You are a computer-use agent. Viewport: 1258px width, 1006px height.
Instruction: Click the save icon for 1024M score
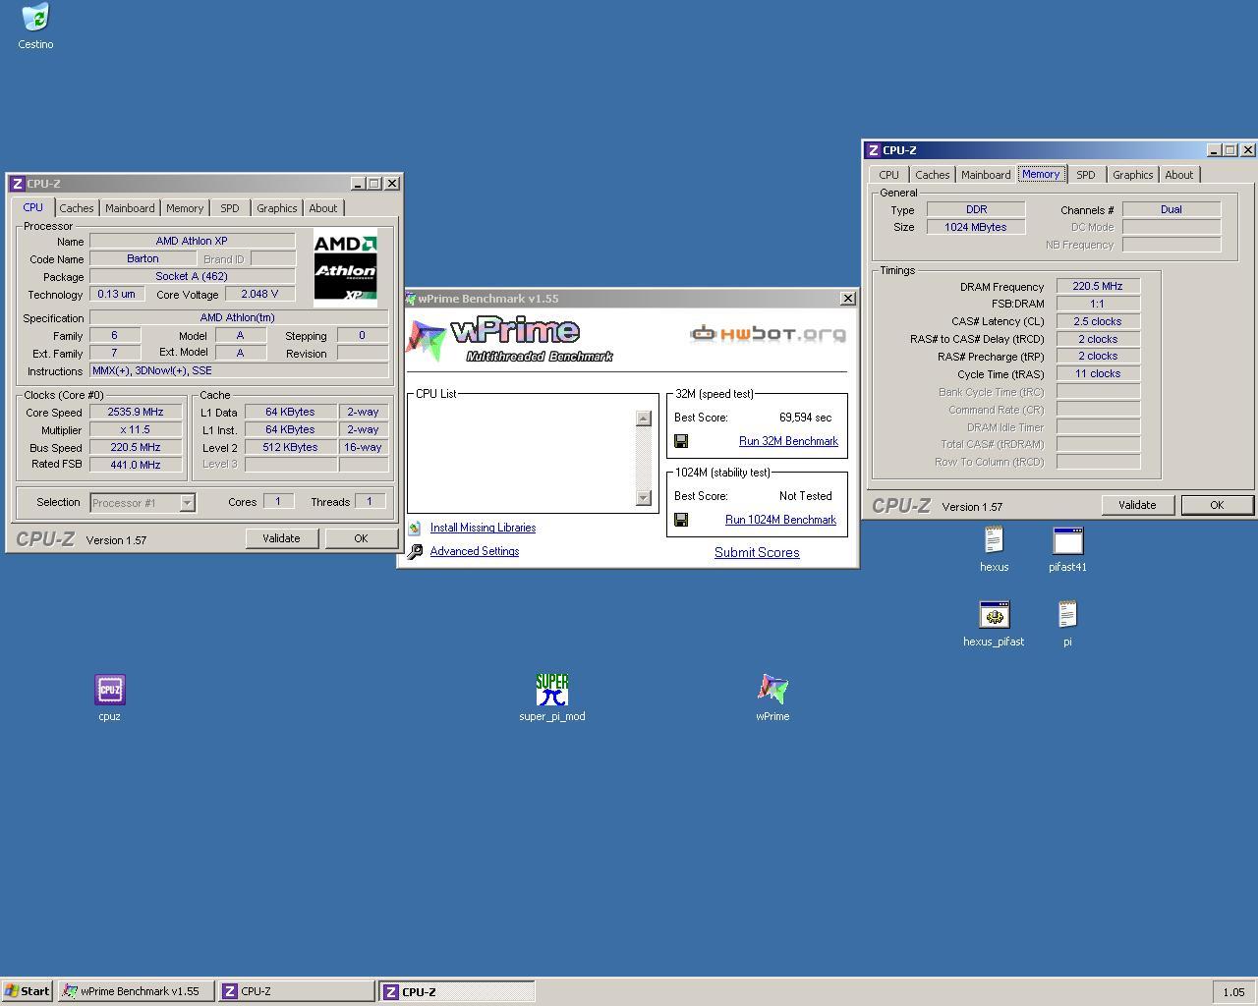coord(680,520)
